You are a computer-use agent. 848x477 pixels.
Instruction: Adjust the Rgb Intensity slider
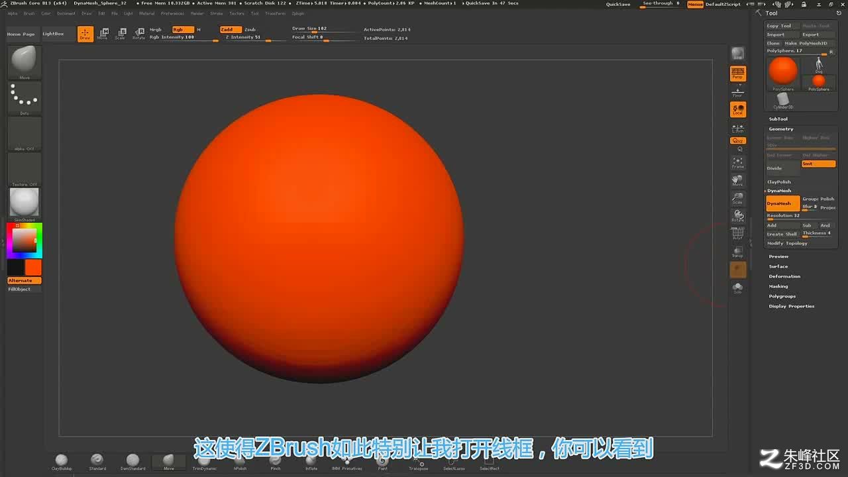184,38
